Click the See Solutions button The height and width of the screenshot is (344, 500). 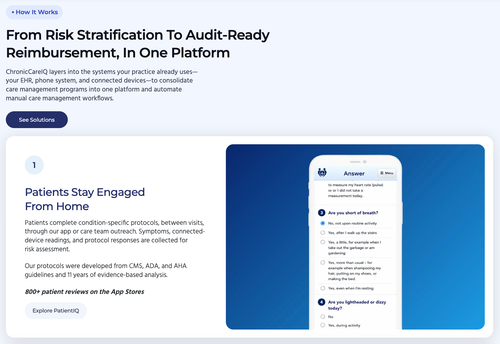(37, 120)
